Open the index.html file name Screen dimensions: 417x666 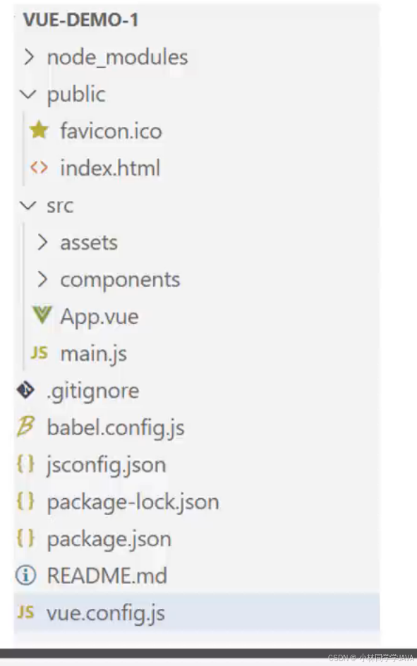(110, 168)
